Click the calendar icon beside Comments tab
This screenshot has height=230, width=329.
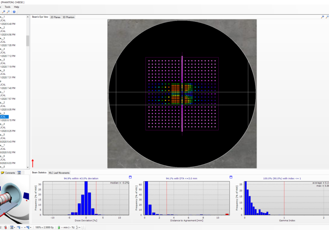click(19, 173)
